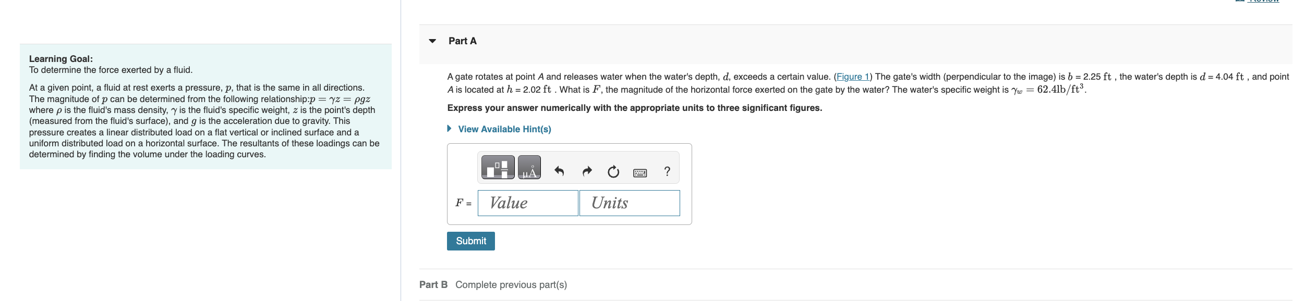Expand View Available Hint(s)
Image resolution: width=1305 pixels, height=301 pixels.
pos(449,129)
